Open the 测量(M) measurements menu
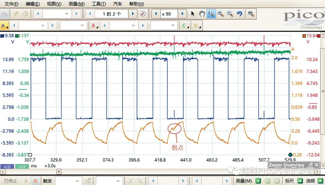This screenshot has height=185, width=325. pyautogui.click(x=76, y=4)
